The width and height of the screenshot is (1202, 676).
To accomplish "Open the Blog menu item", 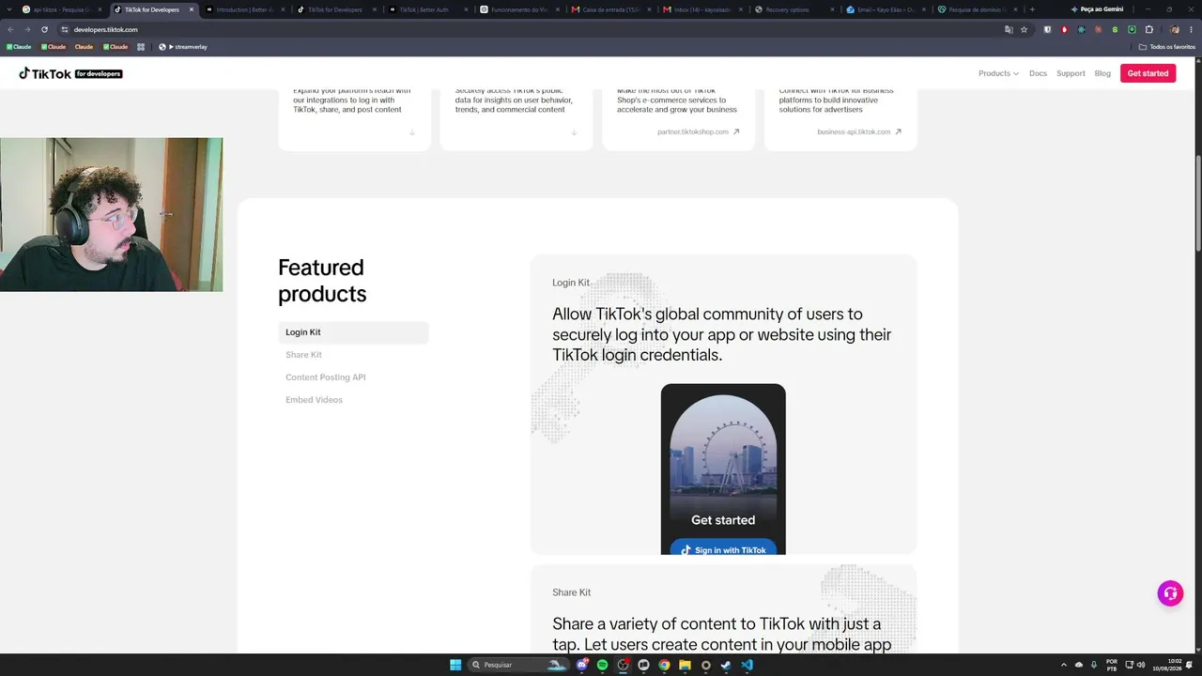I will click(1102, 73).
